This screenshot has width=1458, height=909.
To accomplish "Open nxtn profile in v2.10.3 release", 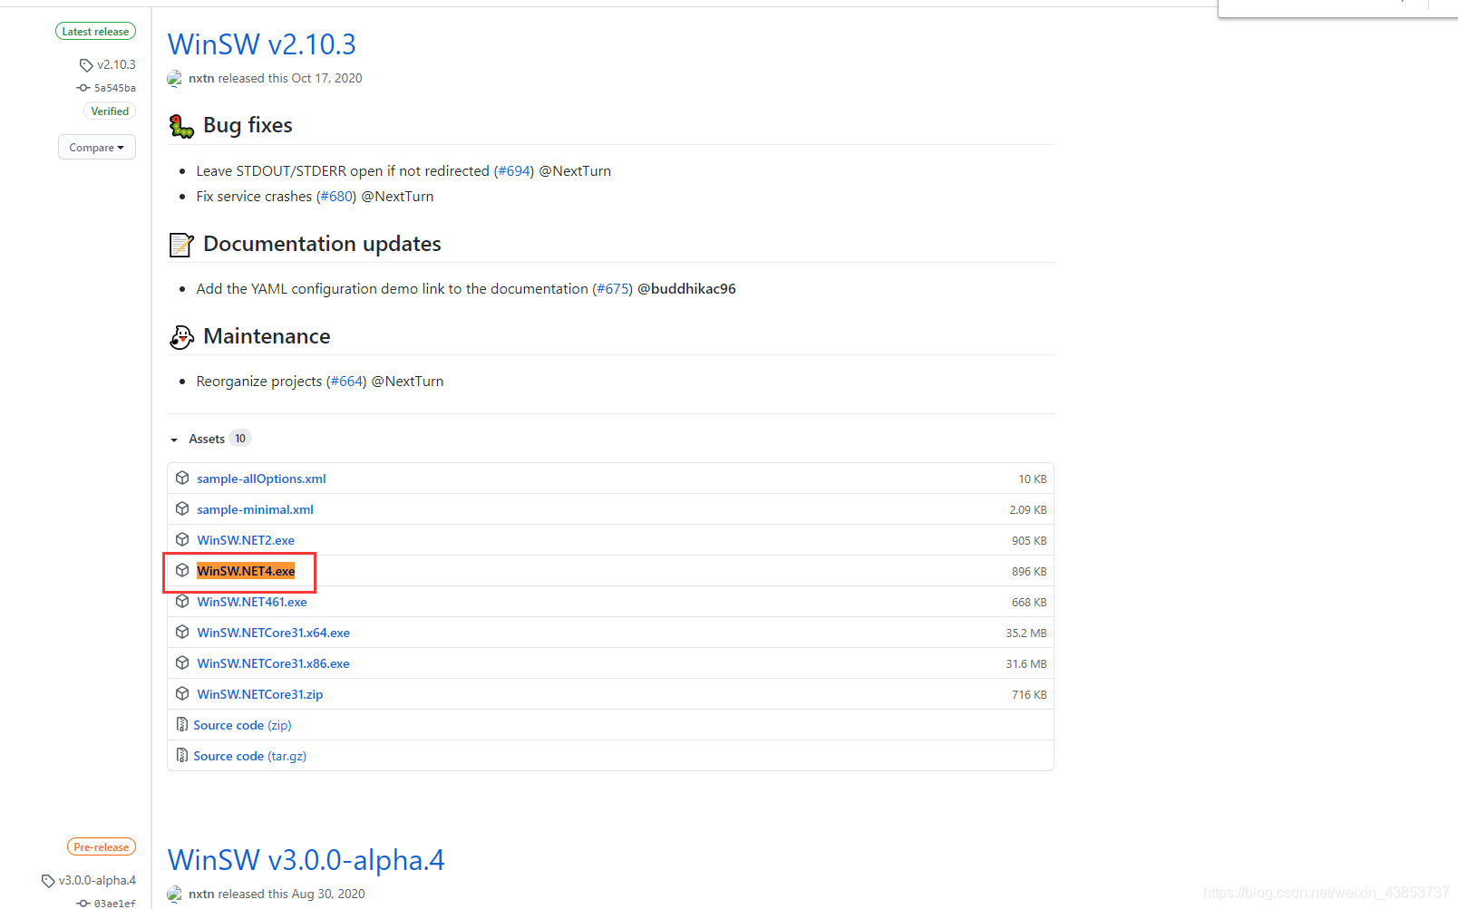I will coord(201,79).
